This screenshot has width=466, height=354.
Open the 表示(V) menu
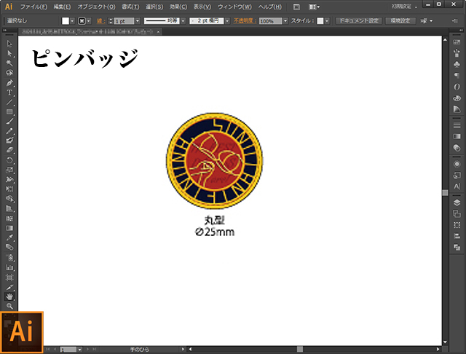(202, 7)
